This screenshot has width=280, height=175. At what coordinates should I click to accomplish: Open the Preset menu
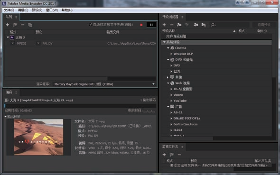tap(37, 10)
